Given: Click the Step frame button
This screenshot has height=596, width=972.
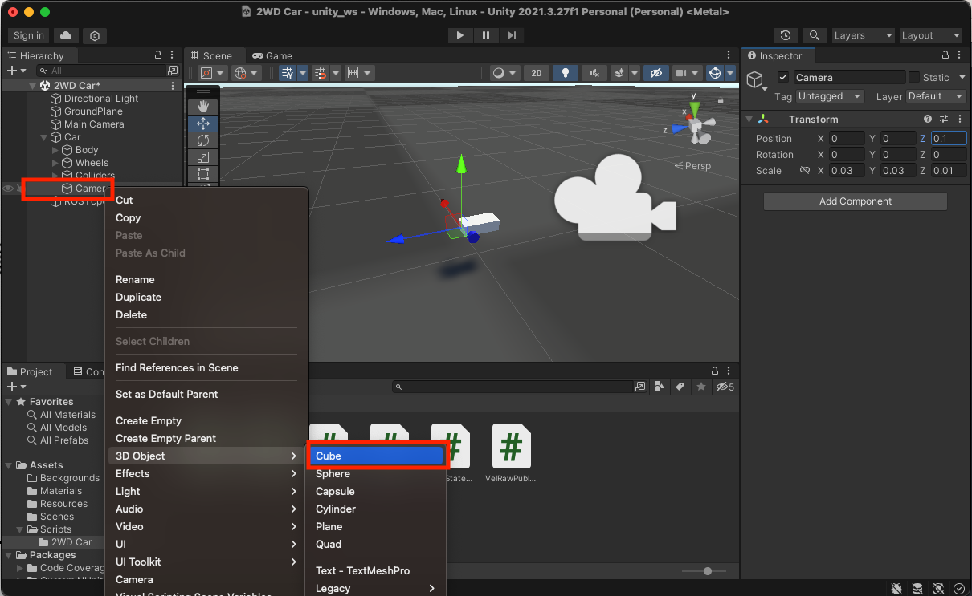Looking at the screenshot, I should click(x=512, y=35).
